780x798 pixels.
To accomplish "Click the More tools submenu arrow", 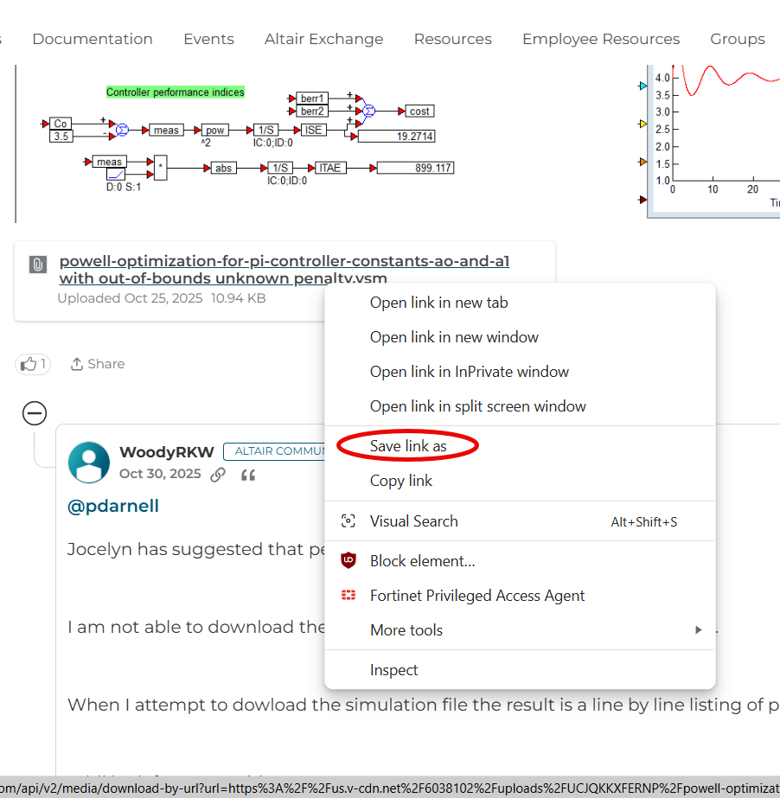I will (x=699, y=630).
